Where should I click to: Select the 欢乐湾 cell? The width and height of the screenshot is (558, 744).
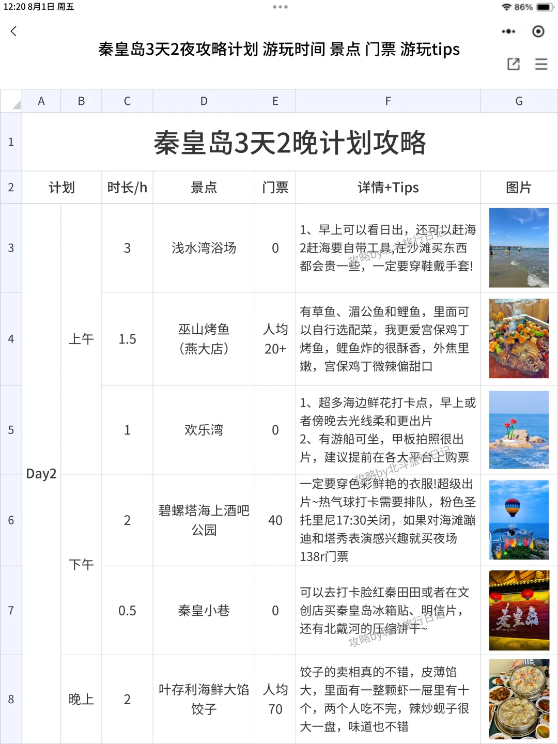[204, 430]
